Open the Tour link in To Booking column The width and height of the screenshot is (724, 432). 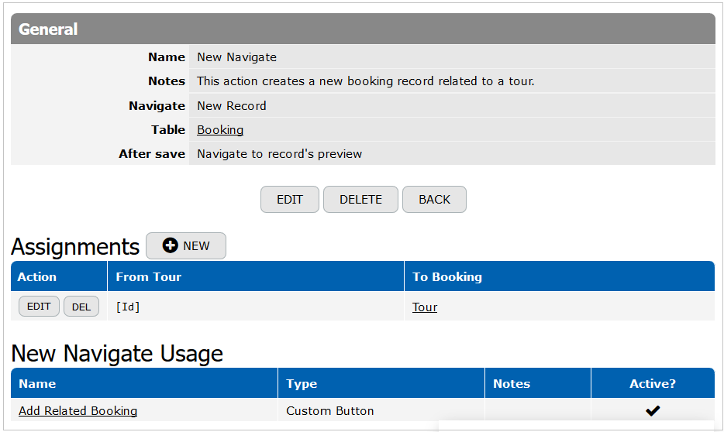tap(424, 307)
